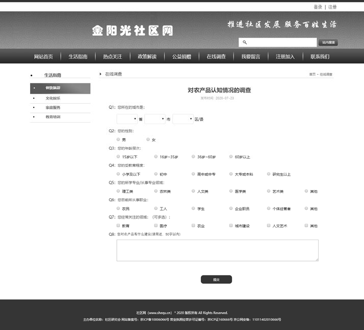Choose 艺术类 major radio button

click(268, 191)
